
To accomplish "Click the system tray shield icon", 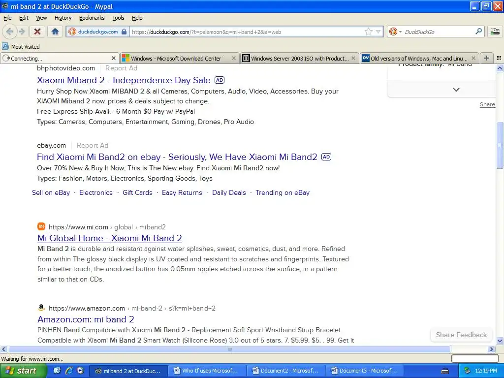I will 467,371.
